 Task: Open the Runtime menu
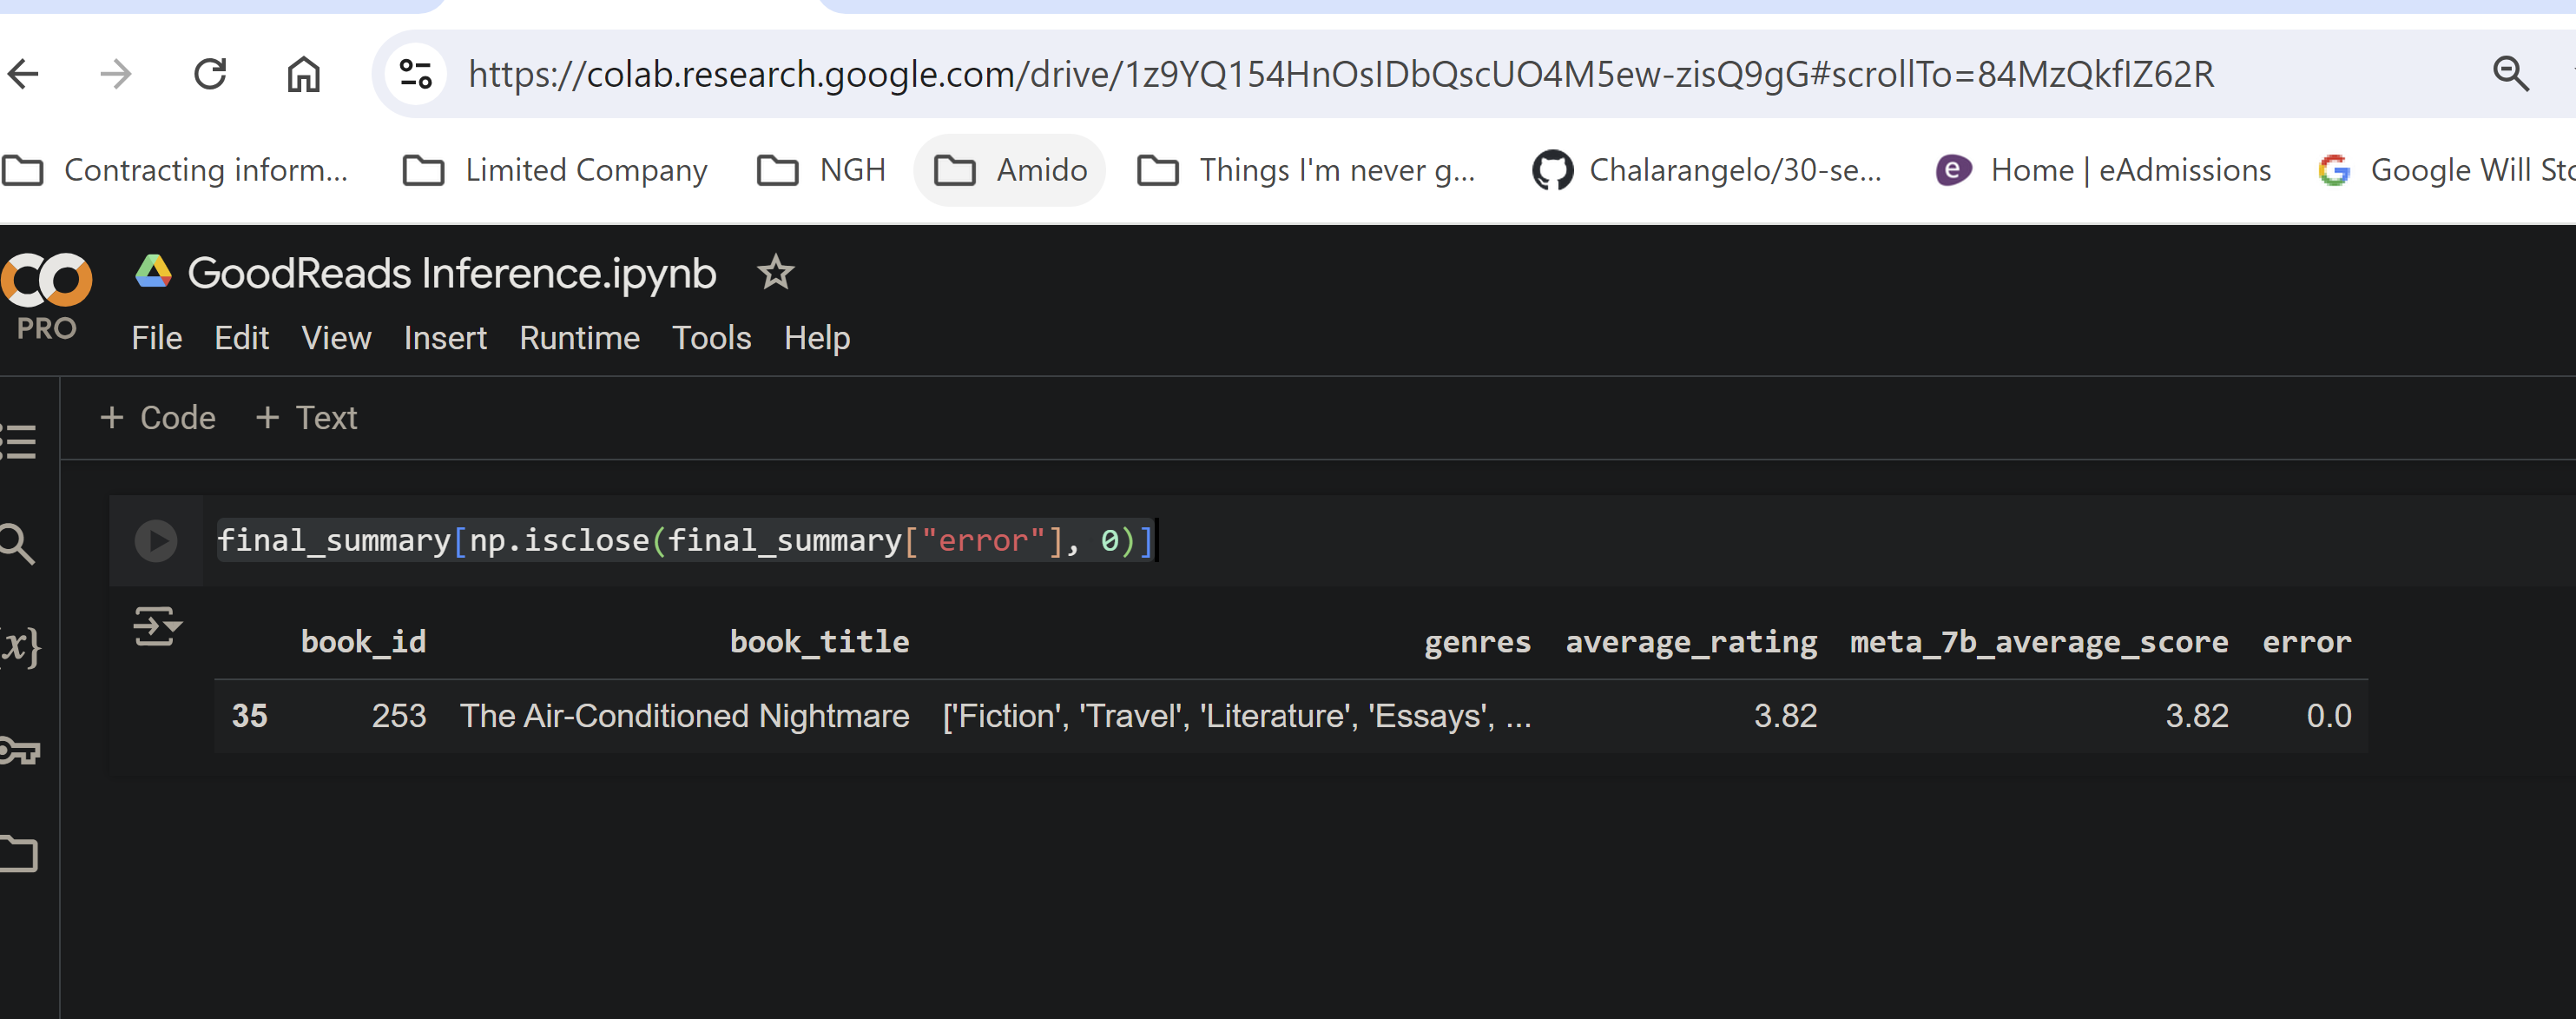579,338
